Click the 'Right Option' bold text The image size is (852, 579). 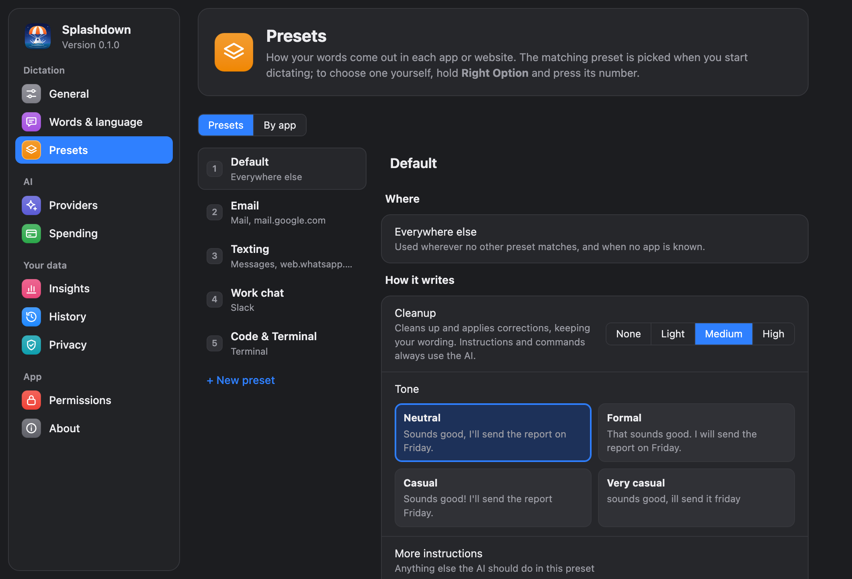[495, 73]
